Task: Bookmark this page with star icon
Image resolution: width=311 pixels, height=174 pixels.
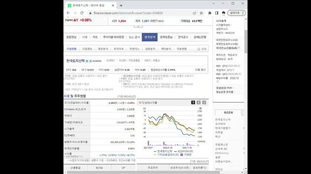Action: pyautogui.click(x=201, y=13)
